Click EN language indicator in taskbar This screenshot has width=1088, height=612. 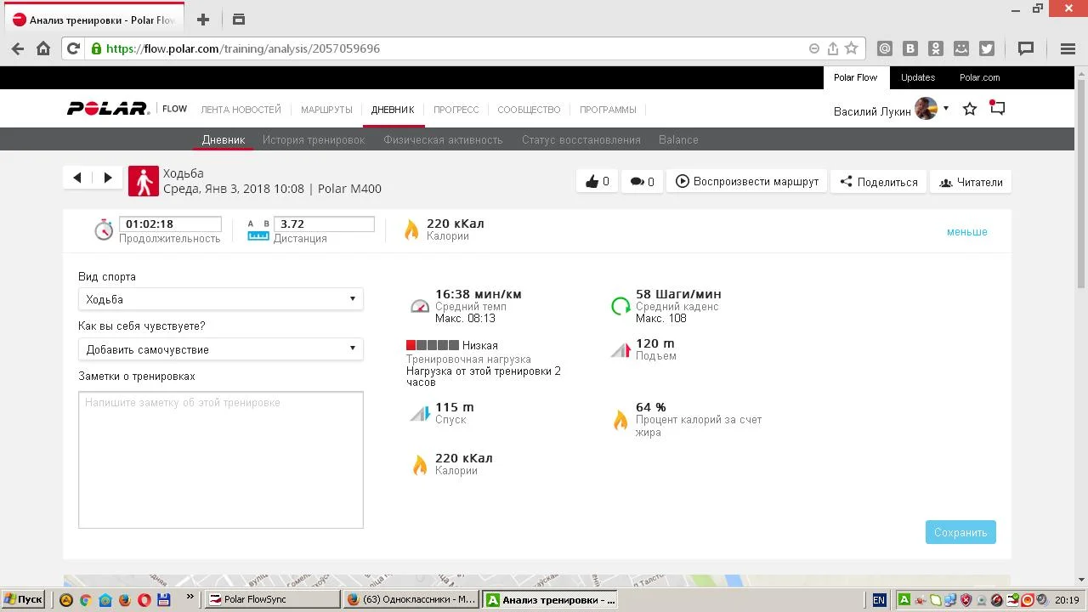coord(879,600)
